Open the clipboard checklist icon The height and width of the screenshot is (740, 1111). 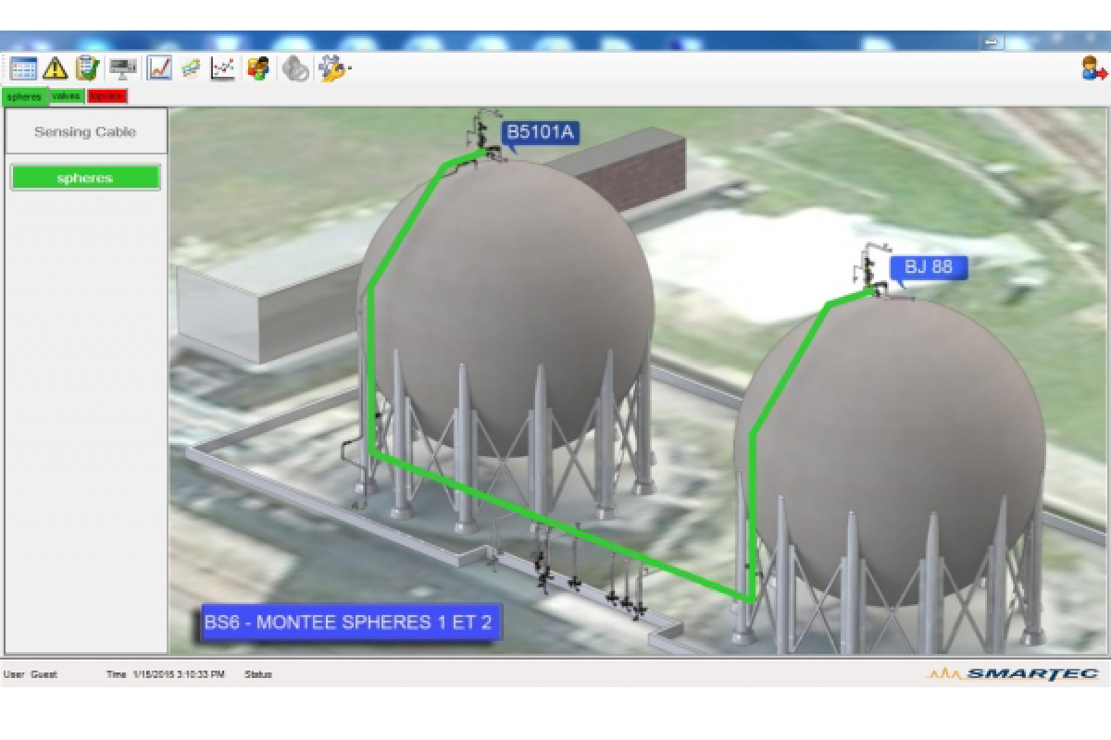pyautogui.click(x=87, y=68)
